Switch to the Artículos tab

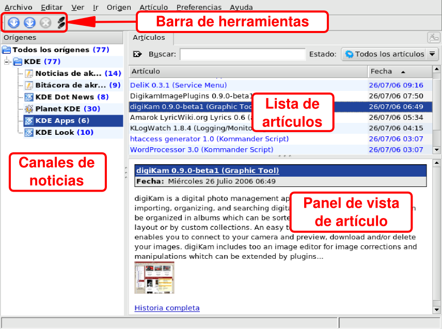click(x=149, y=38)
